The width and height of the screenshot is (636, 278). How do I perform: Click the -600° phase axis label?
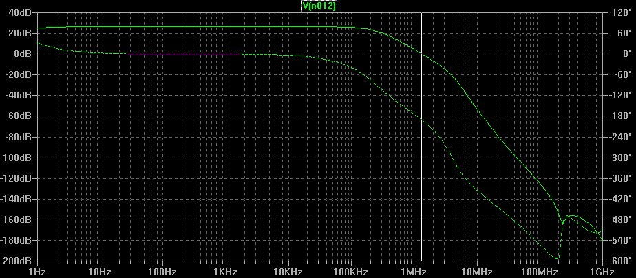(x=619, y=261)
